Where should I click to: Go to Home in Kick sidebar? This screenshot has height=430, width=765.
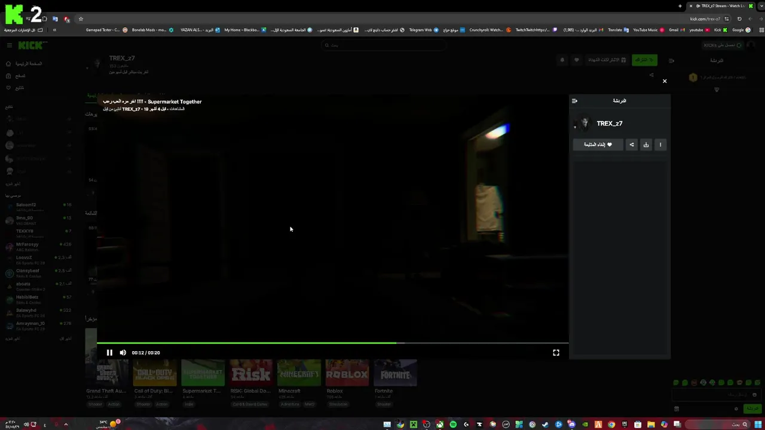click(24, 63)
